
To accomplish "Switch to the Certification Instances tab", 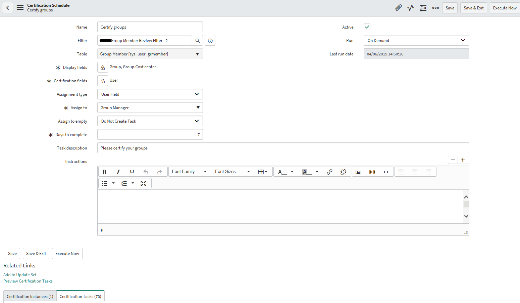I will [30, 296].
